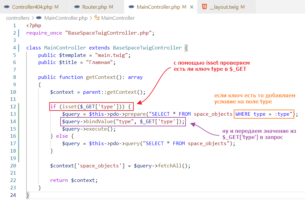Click PHP icon on Controller404.php tab
Image resolution: width=305 pixels, height=202 pixels.
tap(6, 7)
